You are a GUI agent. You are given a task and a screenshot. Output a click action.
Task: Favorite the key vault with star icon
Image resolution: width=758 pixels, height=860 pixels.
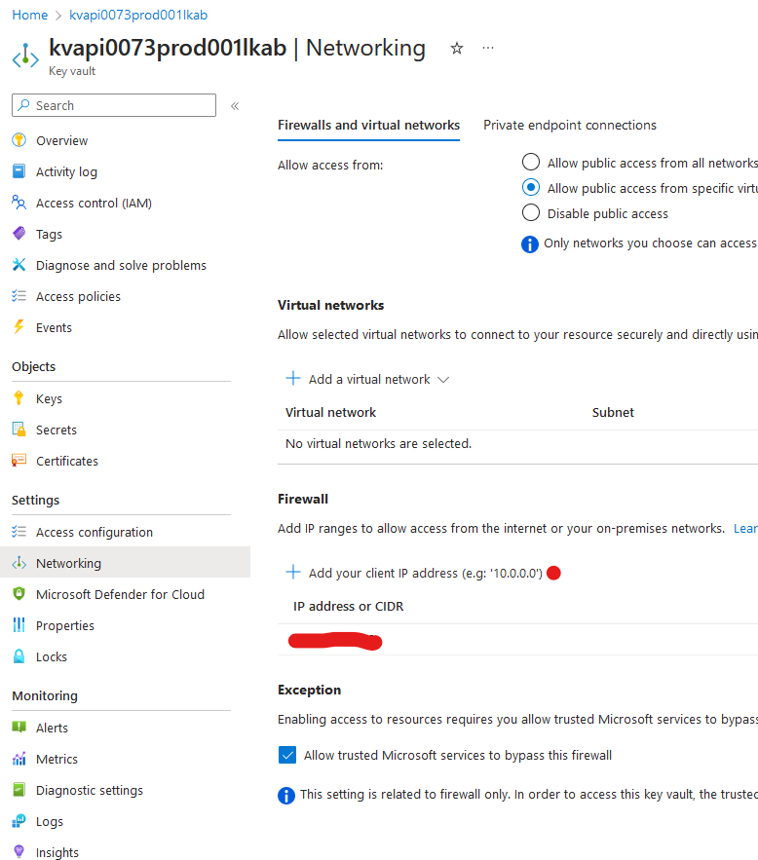(456, 49)
